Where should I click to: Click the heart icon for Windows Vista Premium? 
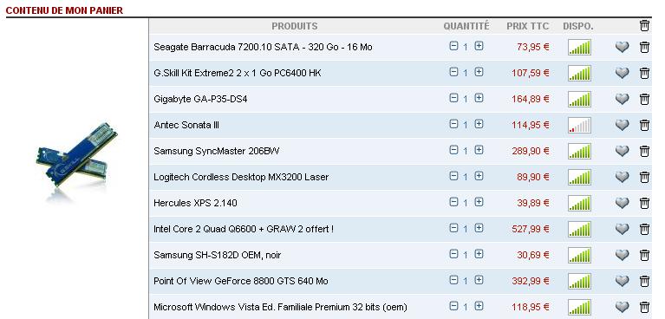623,307
